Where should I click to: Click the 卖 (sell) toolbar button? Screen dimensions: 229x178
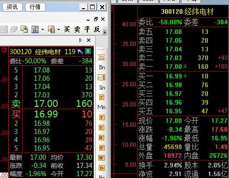(77, 29)
